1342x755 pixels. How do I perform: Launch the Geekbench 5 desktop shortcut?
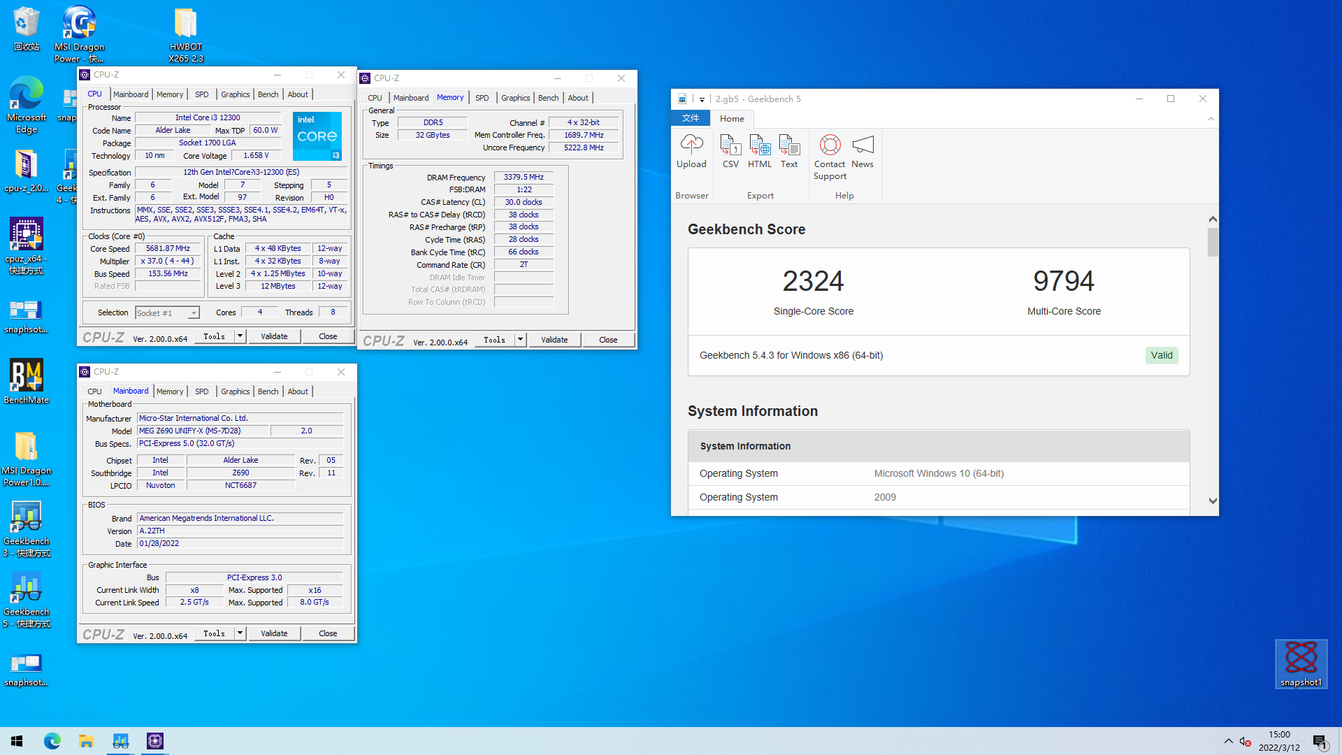(x=27, y=600)
